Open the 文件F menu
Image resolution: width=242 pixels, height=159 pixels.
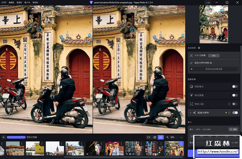click(4, 3)
